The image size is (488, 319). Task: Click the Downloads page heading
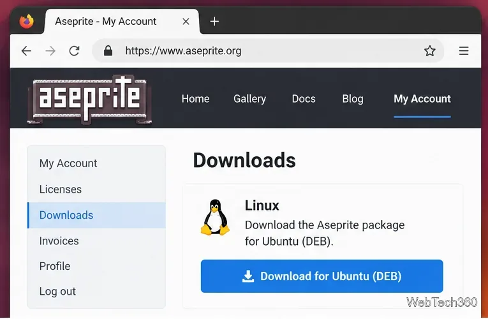(244, 160)
